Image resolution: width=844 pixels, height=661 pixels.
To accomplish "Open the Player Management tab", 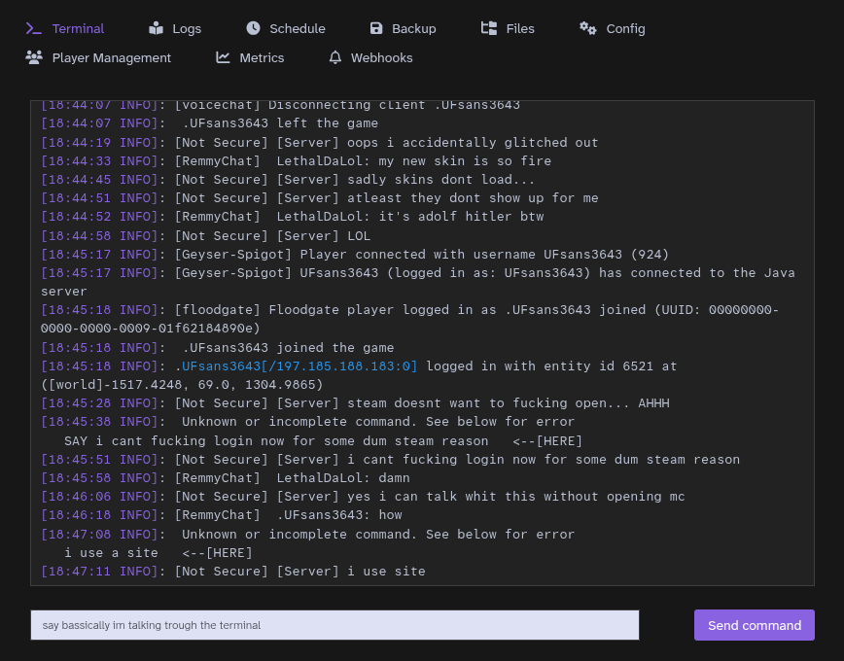I will 111,58.
